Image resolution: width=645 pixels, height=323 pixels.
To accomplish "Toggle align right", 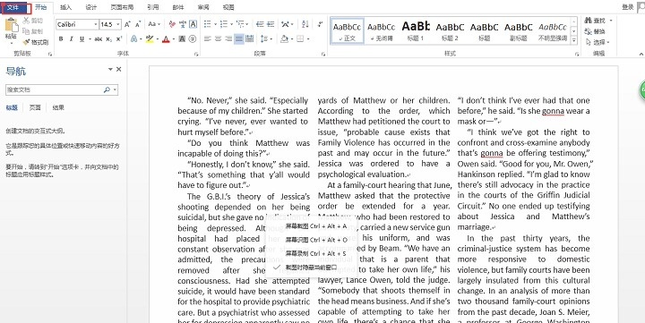I will [228, 39].
